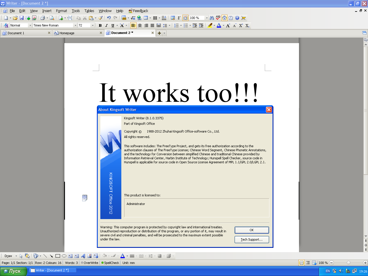This screenshot has width=368, height=276.
Task: Select the rectangle shape tool in Draw toolbar
Action: tap(58, 256)
